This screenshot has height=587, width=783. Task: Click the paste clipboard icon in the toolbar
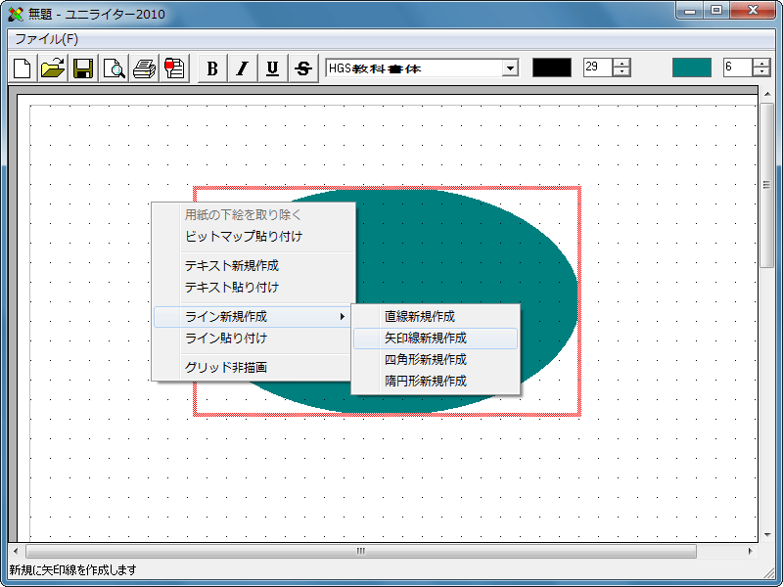(x=175, y=68)
